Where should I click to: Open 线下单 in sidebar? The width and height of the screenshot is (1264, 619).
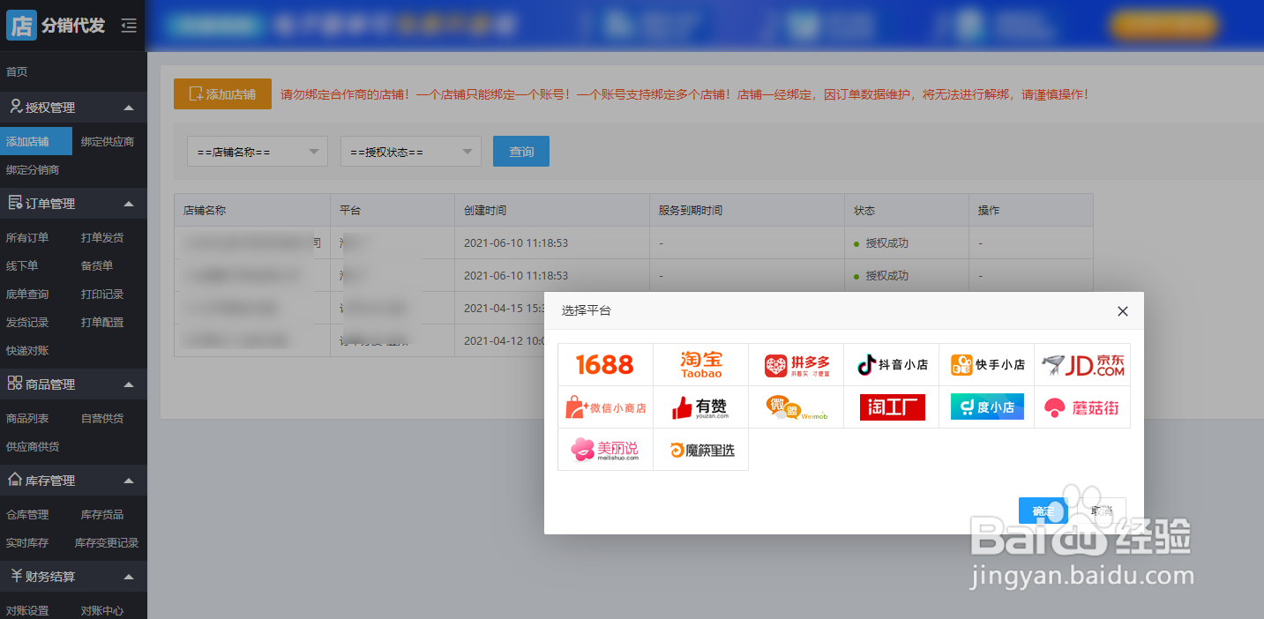coord(22,265)
